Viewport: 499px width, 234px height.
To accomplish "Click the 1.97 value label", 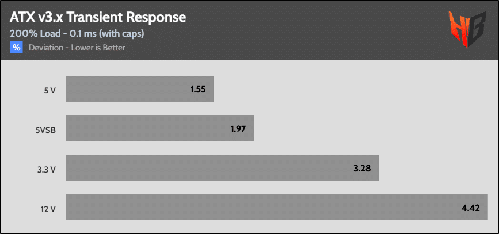I will 238,129.
